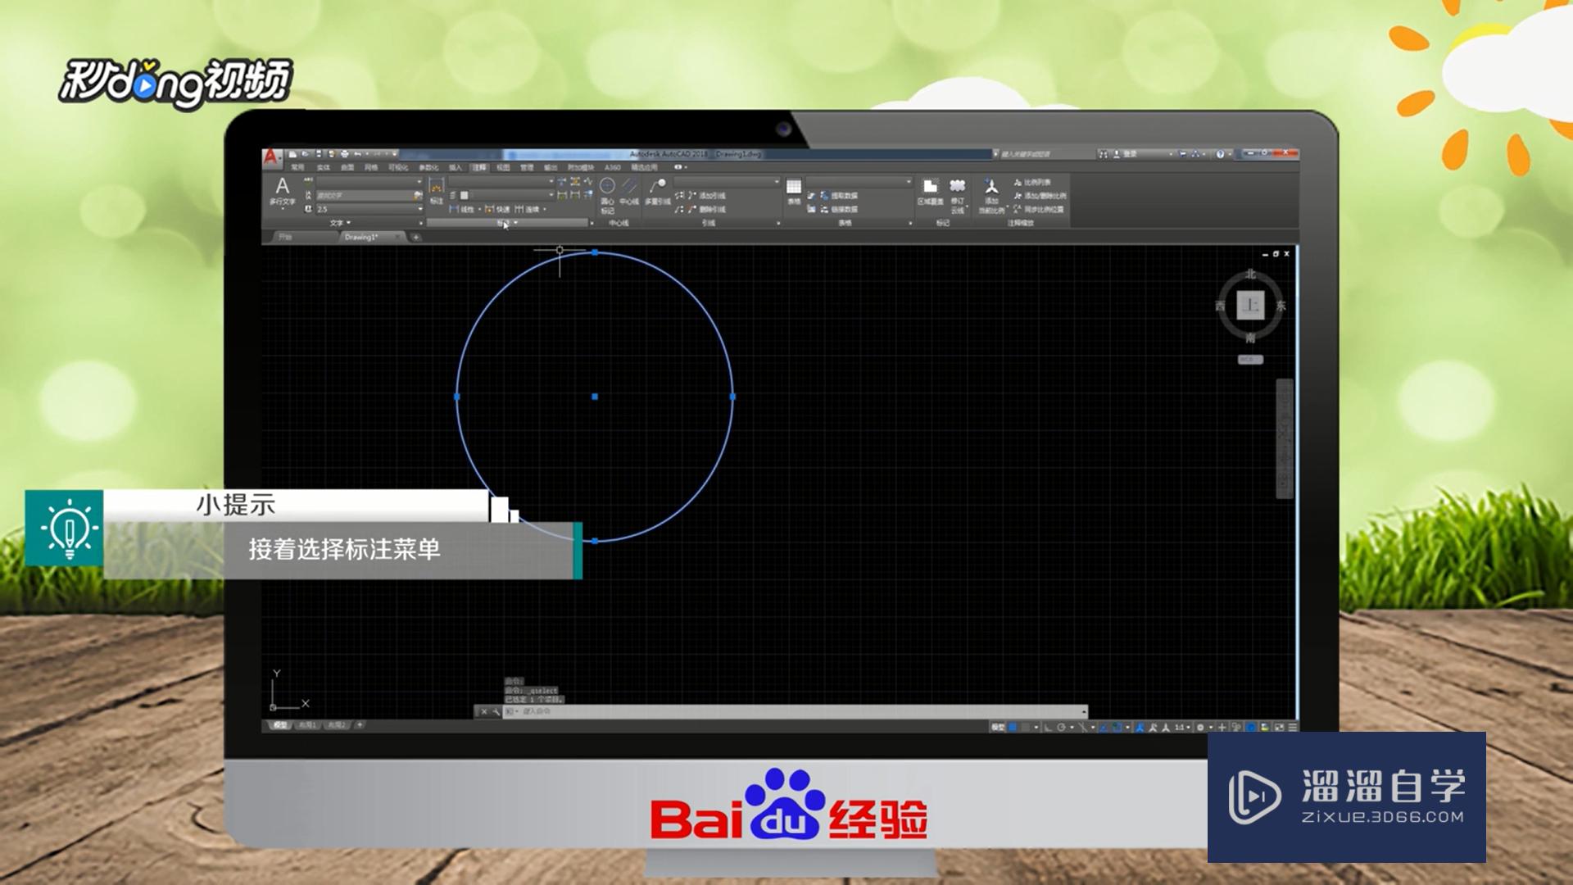This screenshot has height=885, width=1573.
Task: Select the 区域覆盖 wipeout tool
Action: tap(930, 192)
